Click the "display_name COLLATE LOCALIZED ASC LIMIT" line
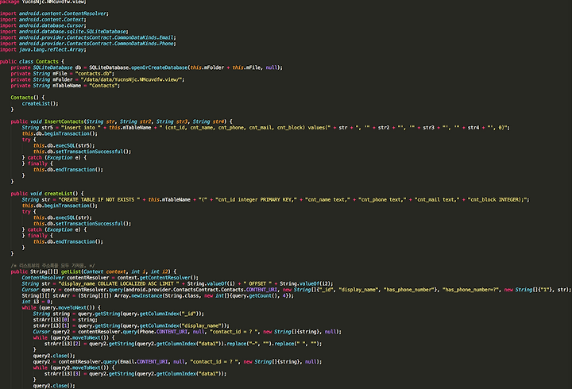 click(x=177, y=283)
